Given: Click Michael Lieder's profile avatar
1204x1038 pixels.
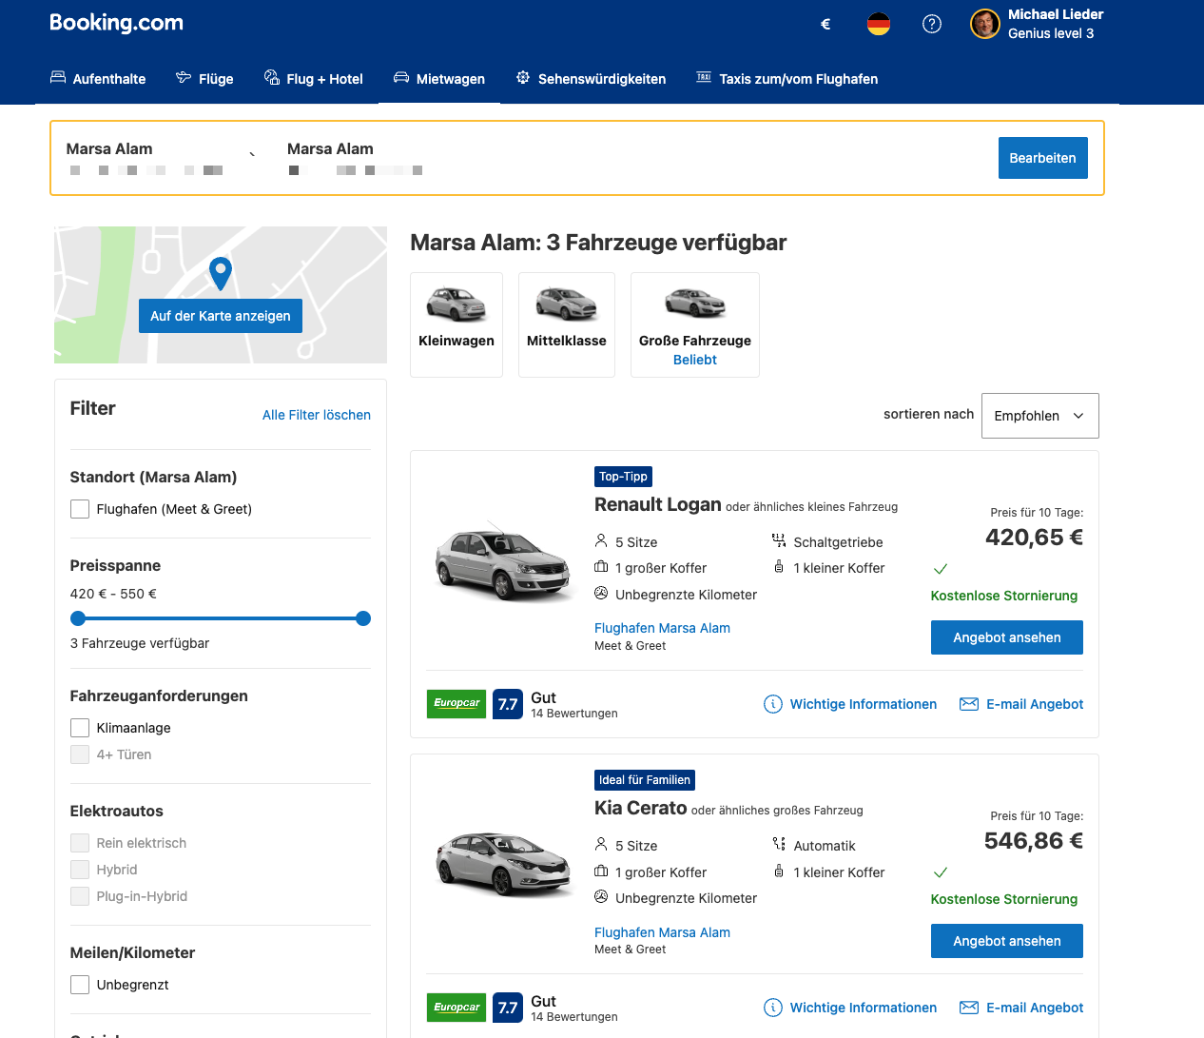Looking at the screenshot, I should coord(984,24).
